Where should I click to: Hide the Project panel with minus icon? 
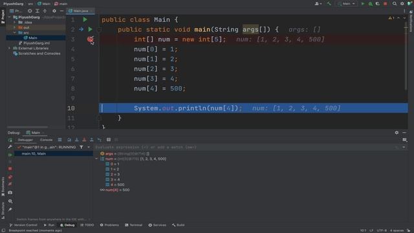click(x=61, y=11)
